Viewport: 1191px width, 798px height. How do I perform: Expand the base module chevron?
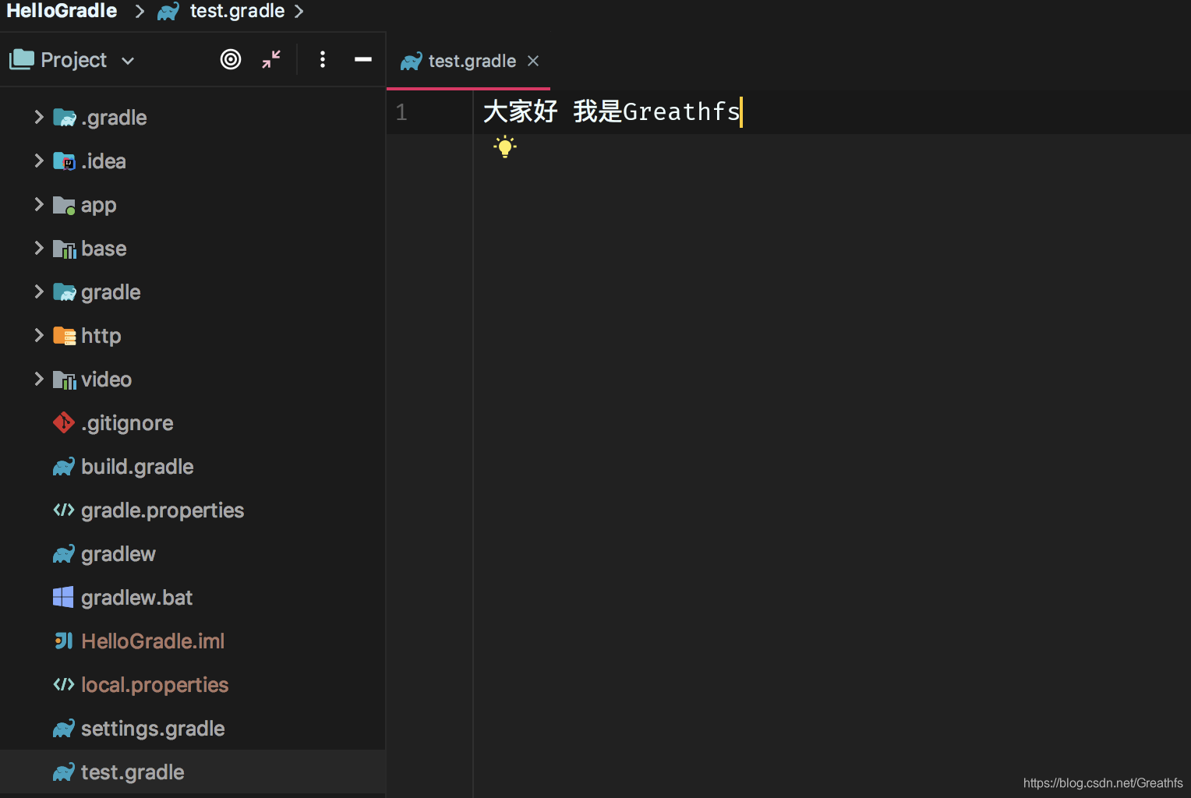pyautogui.click(x=38, y=248)
